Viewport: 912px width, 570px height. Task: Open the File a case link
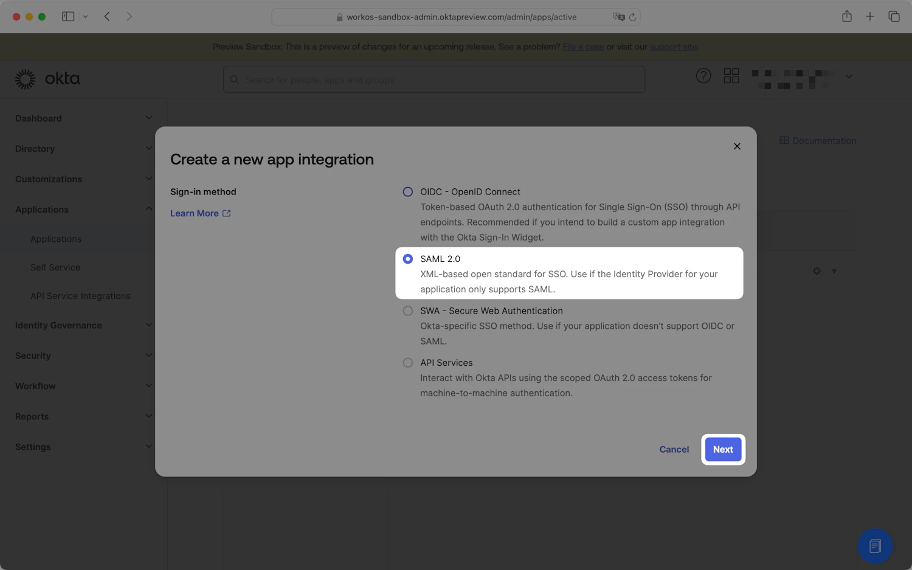583,47
